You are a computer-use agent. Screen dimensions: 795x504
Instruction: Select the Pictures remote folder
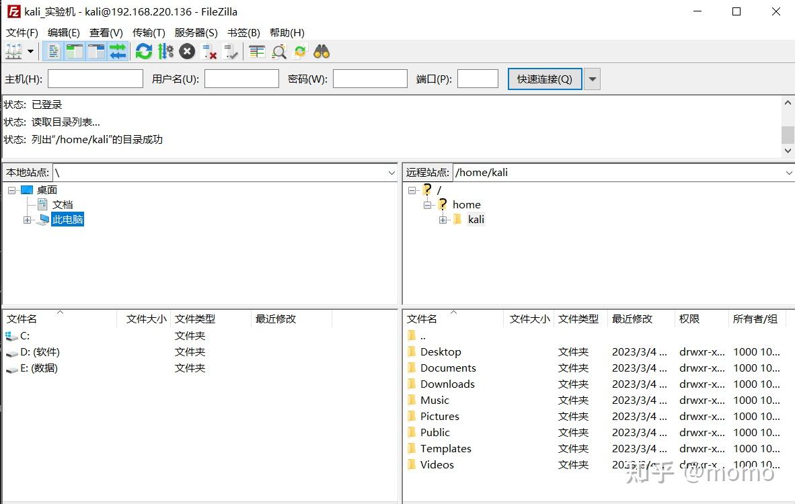tap(440, 417)
